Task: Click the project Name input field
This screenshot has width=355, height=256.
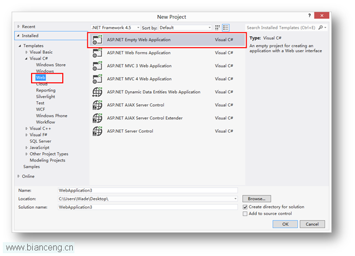Action: tap(148, 190)
